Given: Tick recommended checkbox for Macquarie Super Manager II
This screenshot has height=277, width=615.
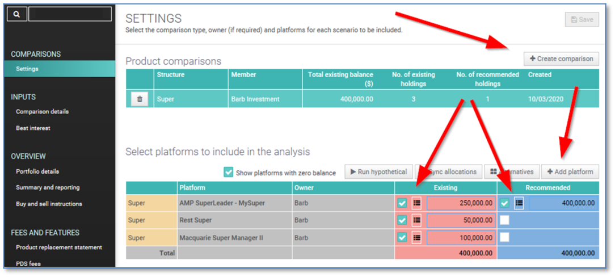Looking at the screenshot, I should (504, 237).
